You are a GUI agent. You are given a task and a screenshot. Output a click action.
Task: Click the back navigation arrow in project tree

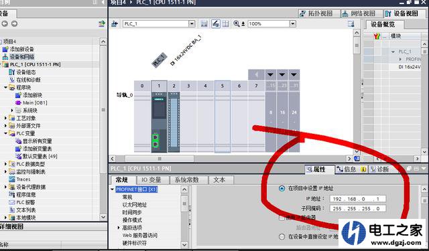coord(5,24)
